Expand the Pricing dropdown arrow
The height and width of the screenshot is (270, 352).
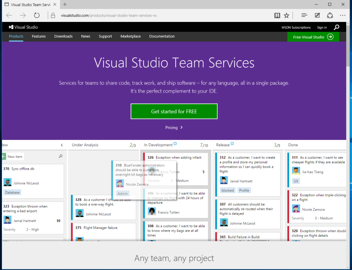182,127
